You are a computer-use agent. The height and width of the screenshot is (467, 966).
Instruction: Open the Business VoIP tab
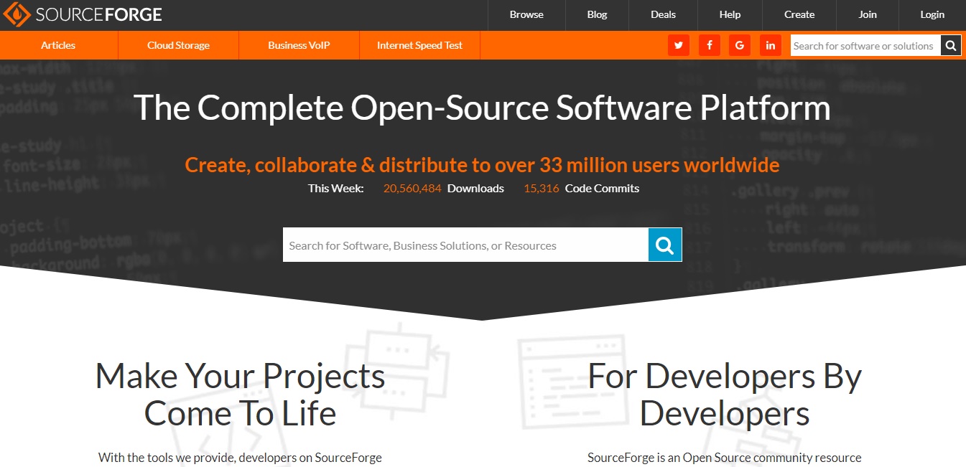(298, 45)
